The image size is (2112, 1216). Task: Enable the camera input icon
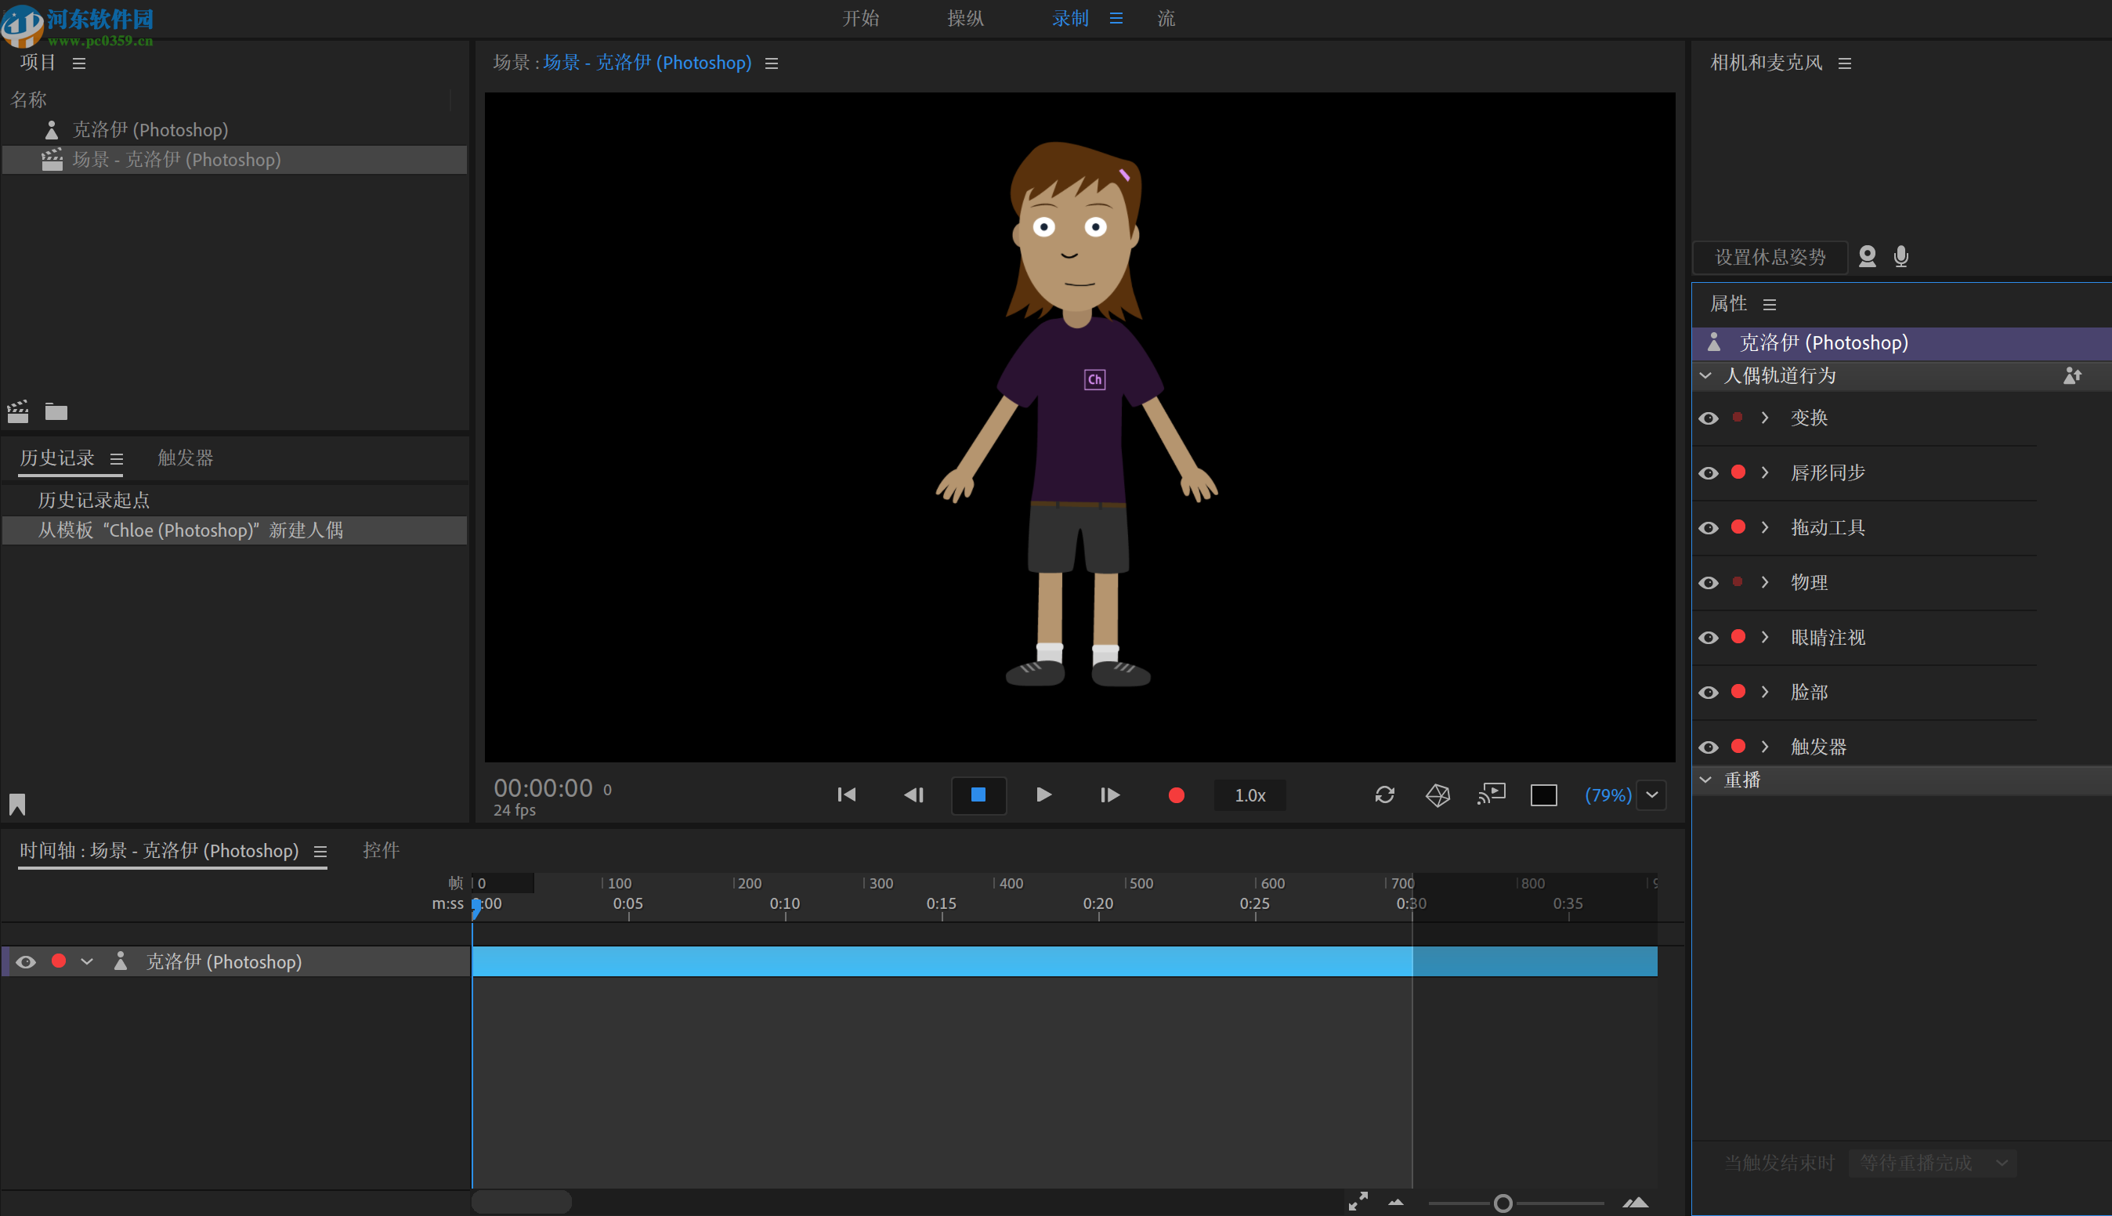[x=1867, y=256]
